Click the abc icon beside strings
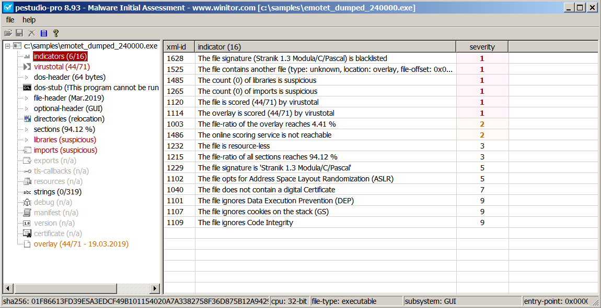The image size is (601, 308). pyautogui.click(x=27, y=192)
